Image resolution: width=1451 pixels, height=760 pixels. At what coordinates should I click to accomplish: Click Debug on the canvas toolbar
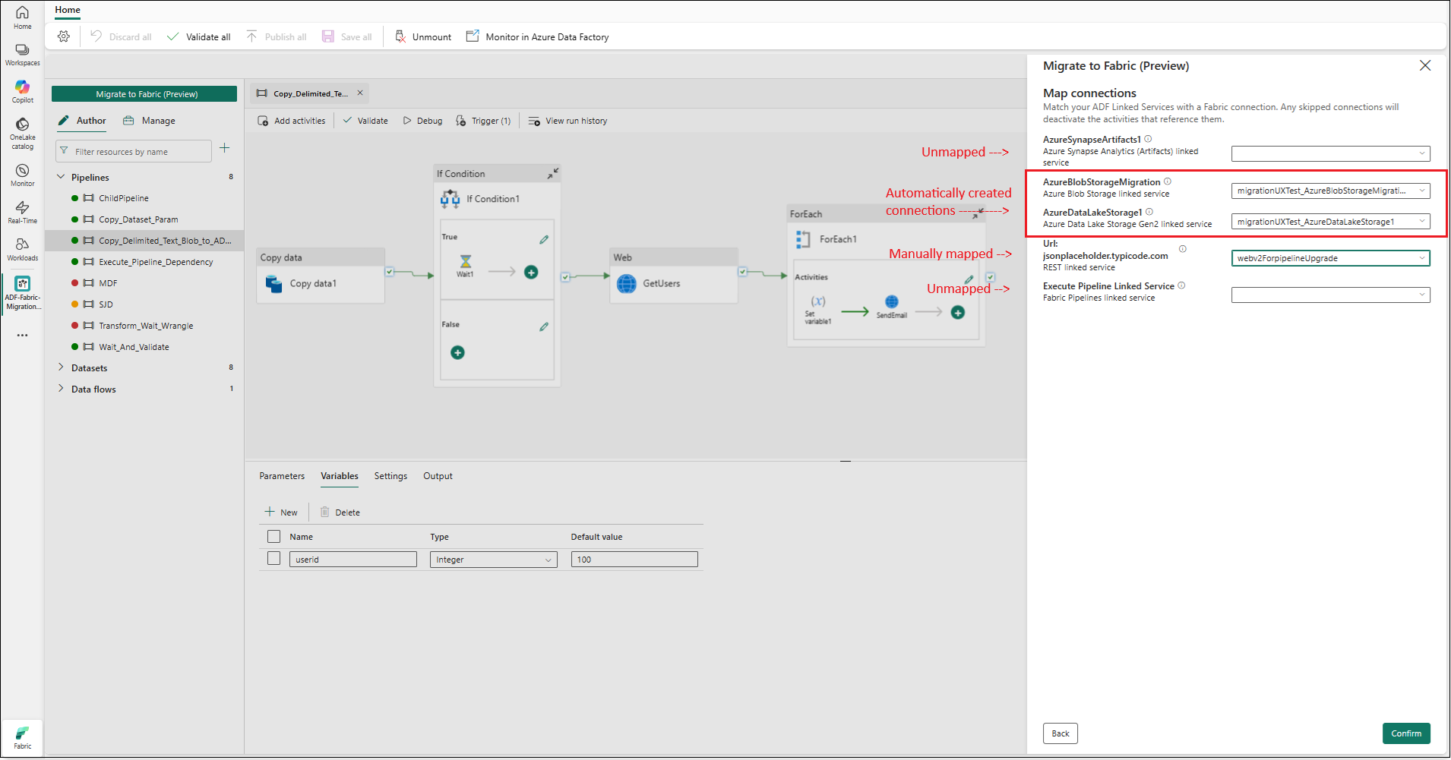[422, 121]
